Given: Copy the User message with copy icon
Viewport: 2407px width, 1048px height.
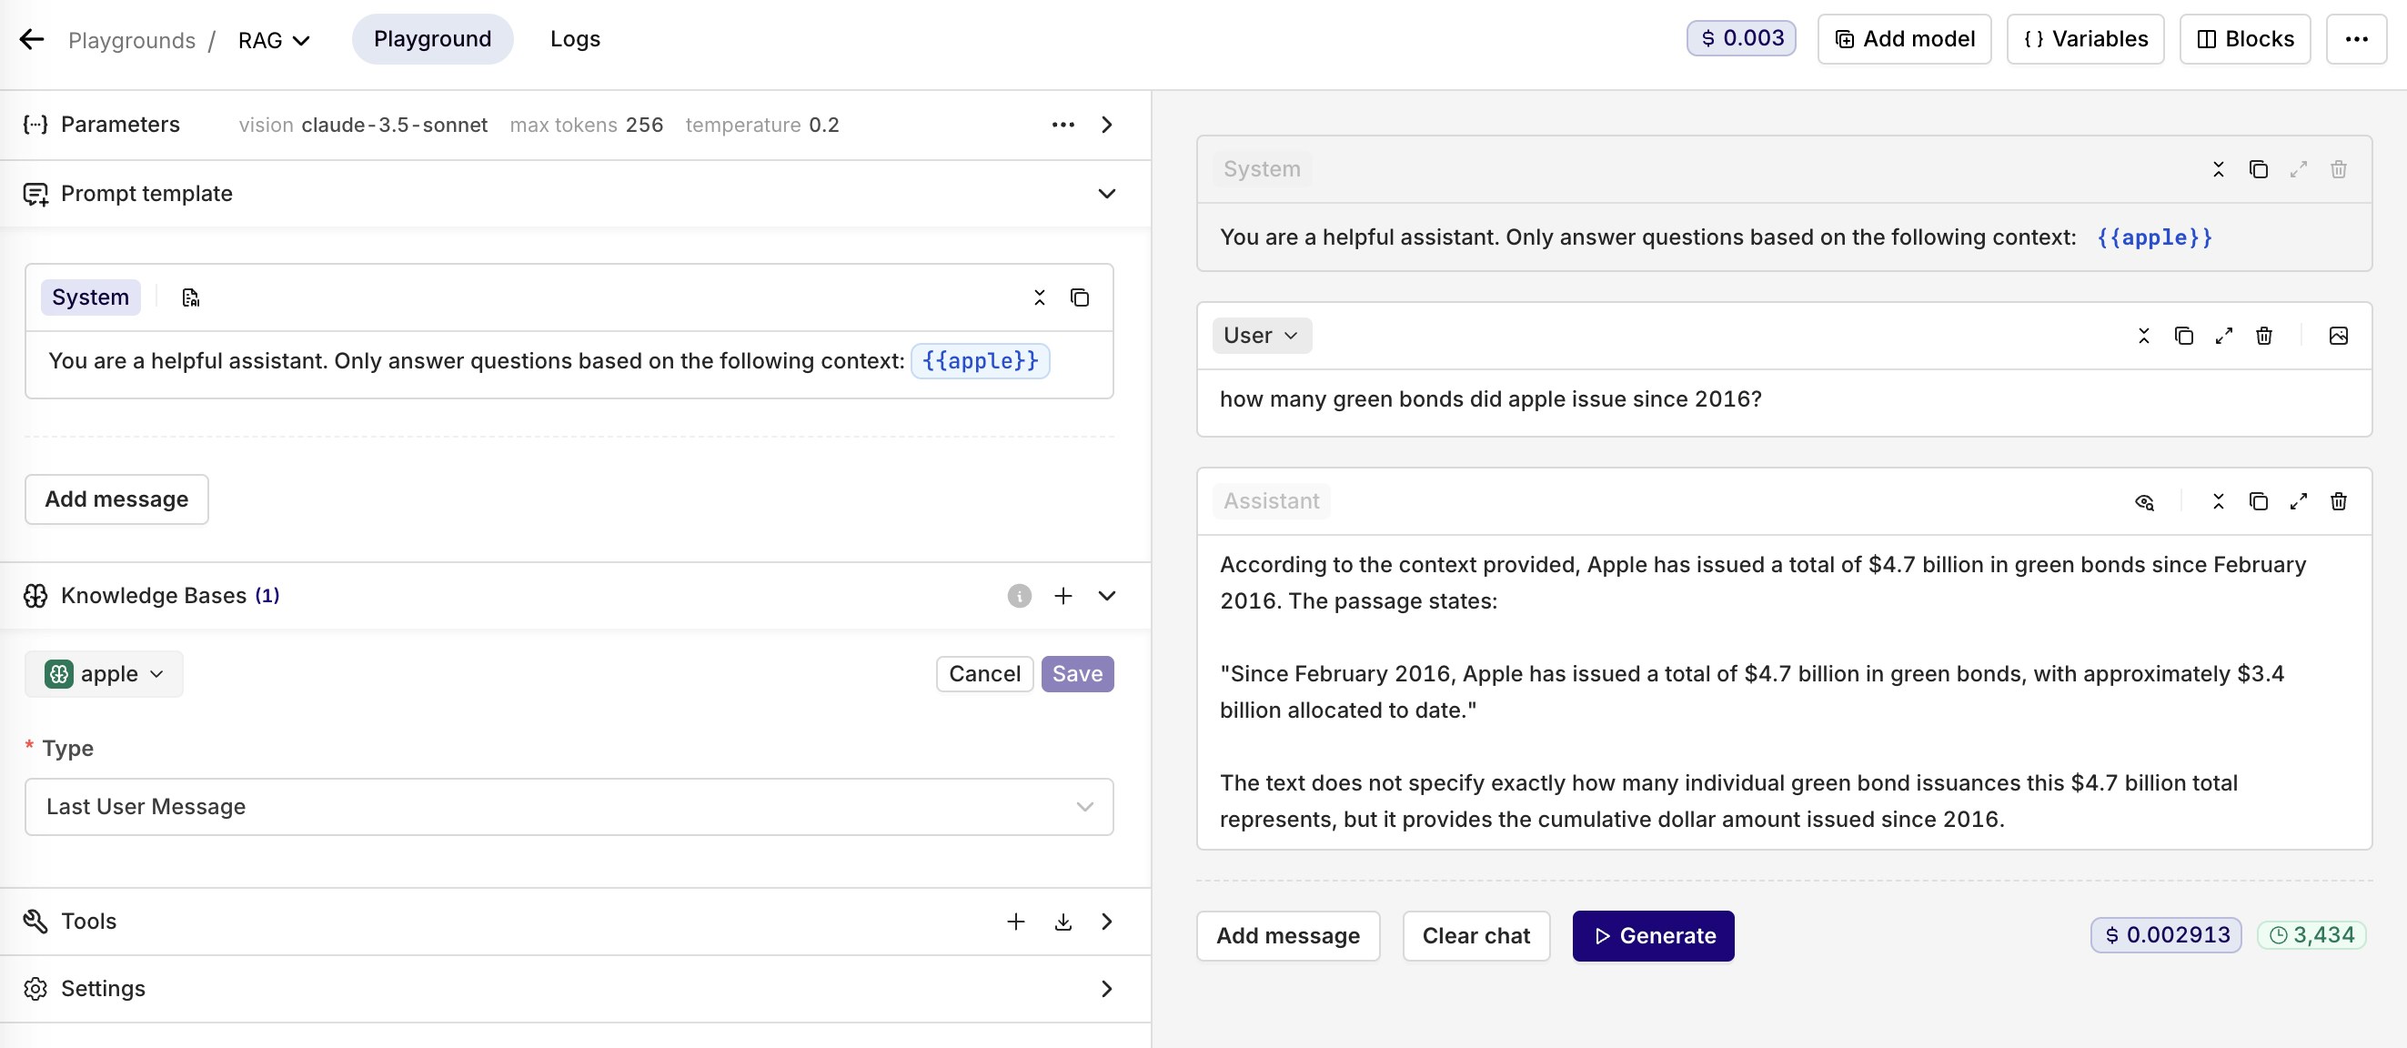Looking at the screenshot, I should click(x=2184, y=336).
